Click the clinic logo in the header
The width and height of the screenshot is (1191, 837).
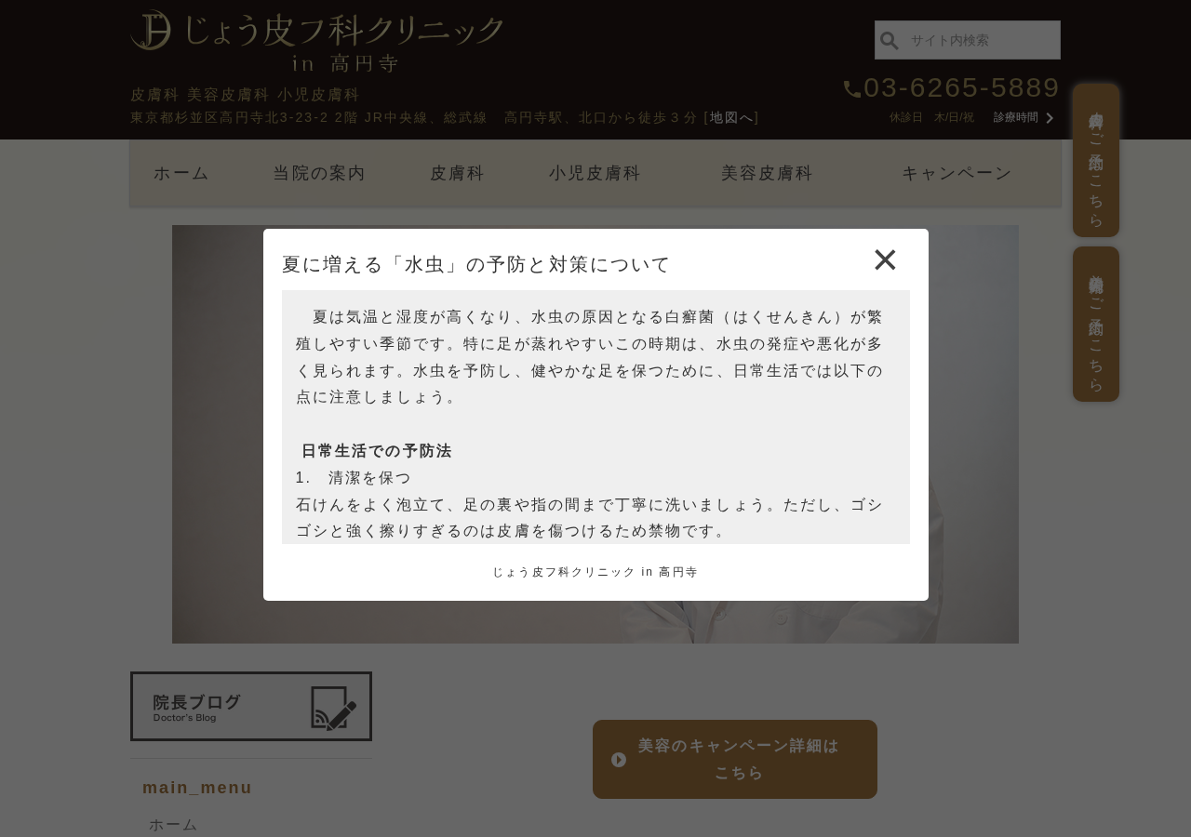point(316,41)
